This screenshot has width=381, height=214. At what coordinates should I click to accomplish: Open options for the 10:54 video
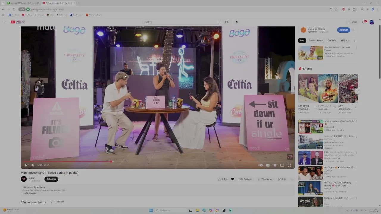point(357,137)
